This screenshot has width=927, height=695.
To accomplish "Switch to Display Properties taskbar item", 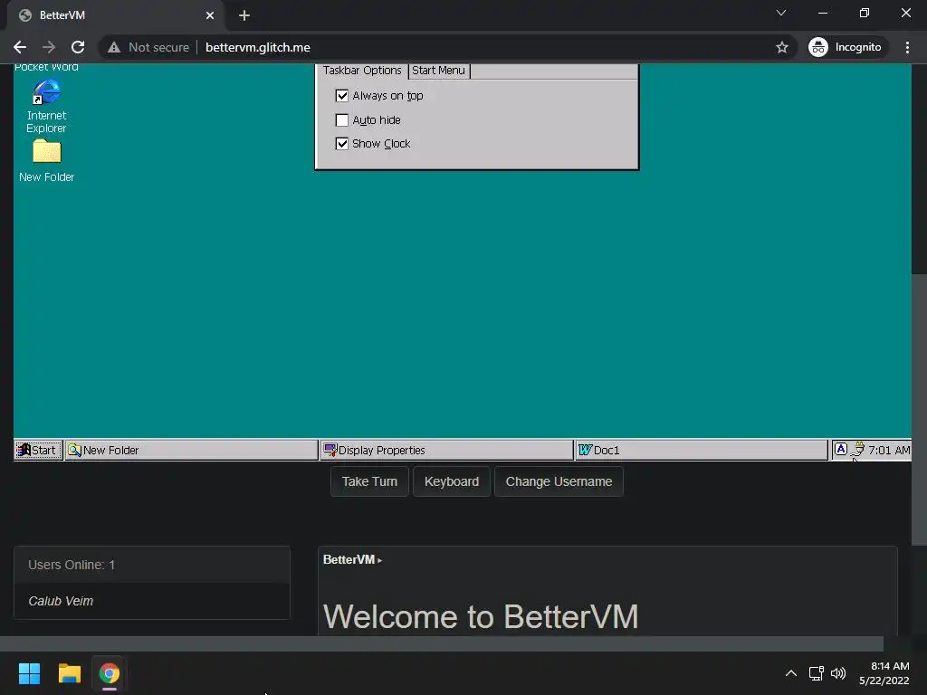I will pos(446,450).
